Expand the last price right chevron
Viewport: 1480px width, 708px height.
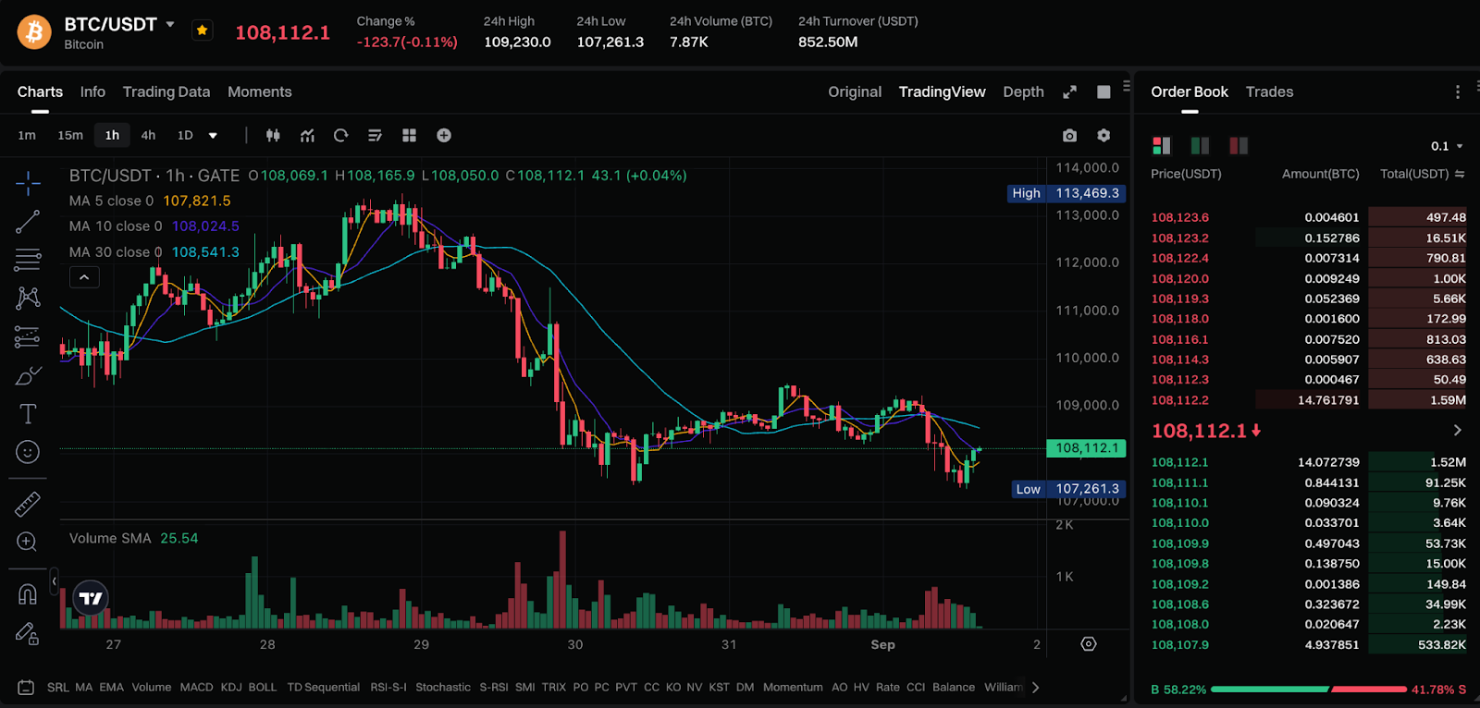[1457, 430]
